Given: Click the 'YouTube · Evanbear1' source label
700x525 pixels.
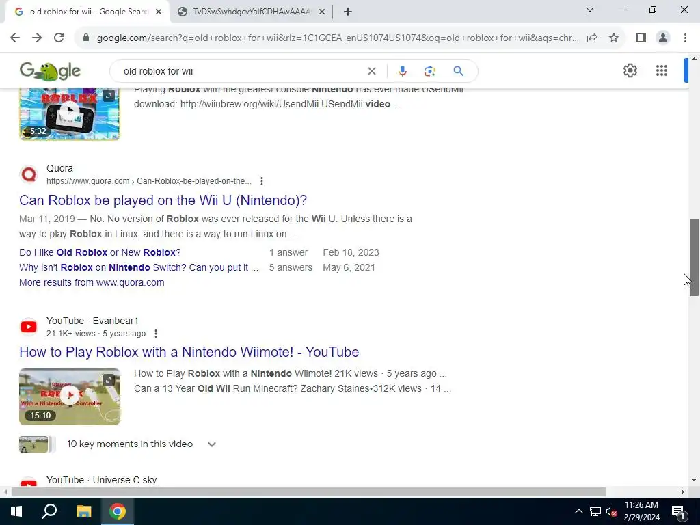Looking at the screenshot, I should coord(92,321).
